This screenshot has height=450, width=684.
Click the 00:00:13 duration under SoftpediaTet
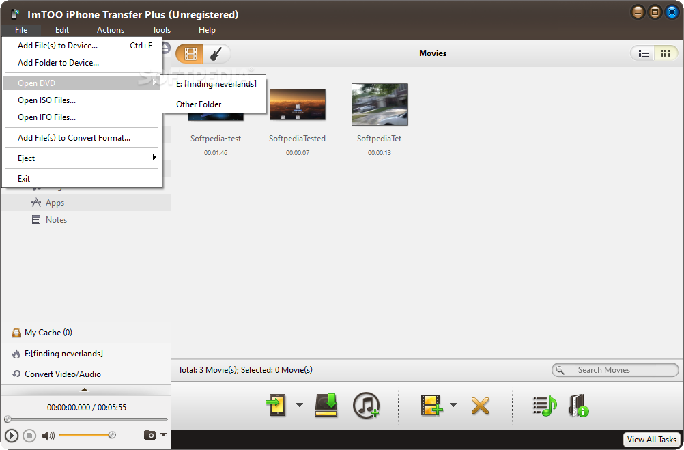(x=380, y=153)
